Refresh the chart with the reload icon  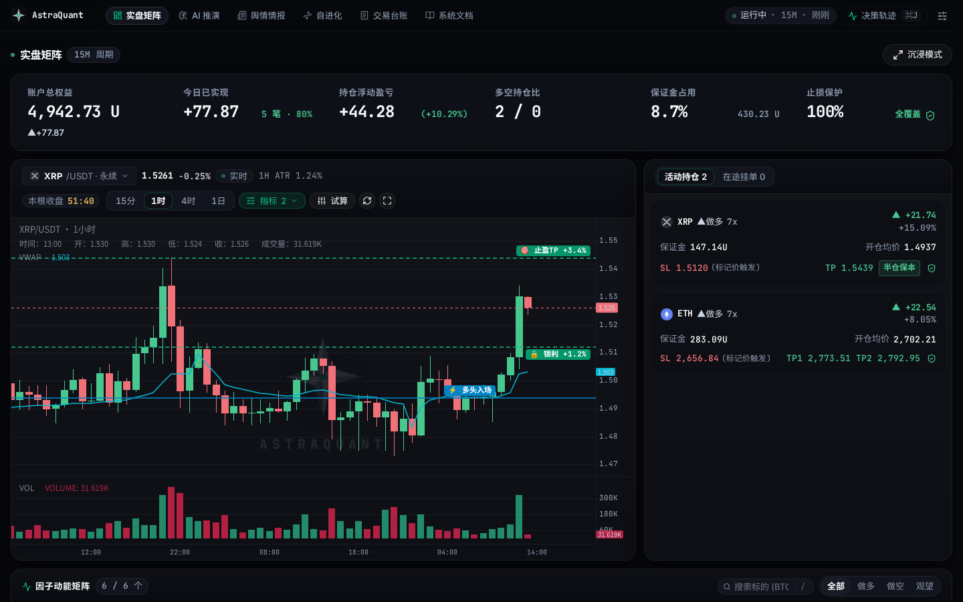coord(367,201)
